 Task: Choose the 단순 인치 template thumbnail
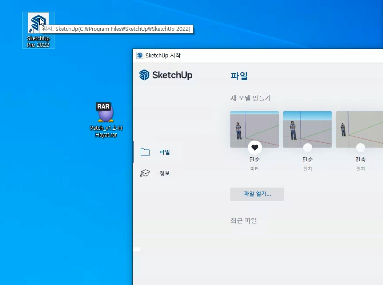click(308, 129)
